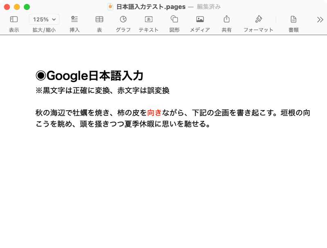This screenshot has height=248, width=327.
Task: Open the メディア media icon
Action: click(x=200, y=19)
